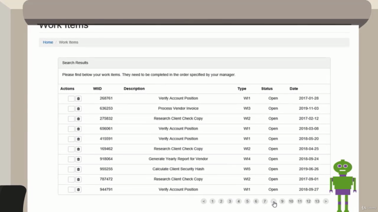
Task: Remove work item 656061 using trash icon
Action: pos(79,129)
